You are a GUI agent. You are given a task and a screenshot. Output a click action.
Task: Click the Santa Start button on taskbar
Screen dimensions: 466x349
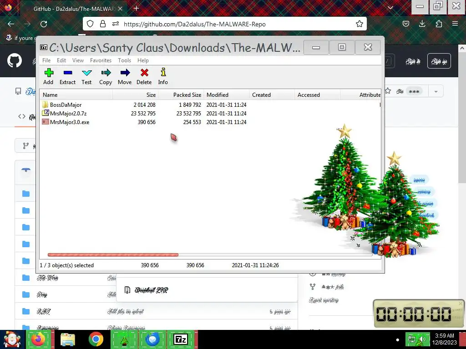[x=12, y=339]
